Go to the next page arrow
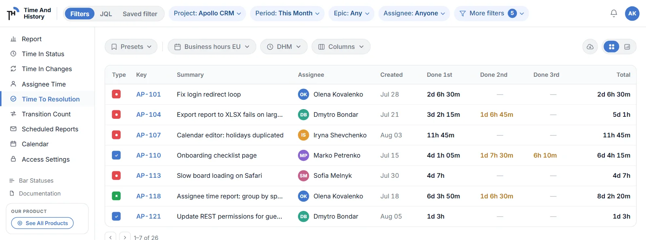The width and height of the screenshot is (646, 240). (x=125, y=237)
